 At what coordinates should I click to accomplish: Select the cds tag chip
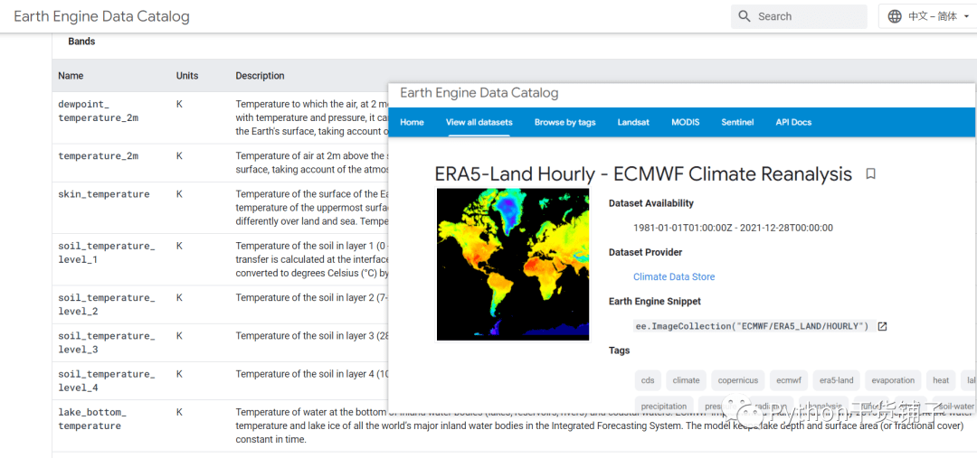click(x=648, y=380)
